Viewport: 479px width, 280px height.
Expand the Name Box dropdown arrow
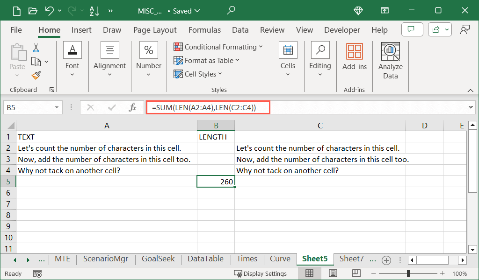(x=57, y=107)
